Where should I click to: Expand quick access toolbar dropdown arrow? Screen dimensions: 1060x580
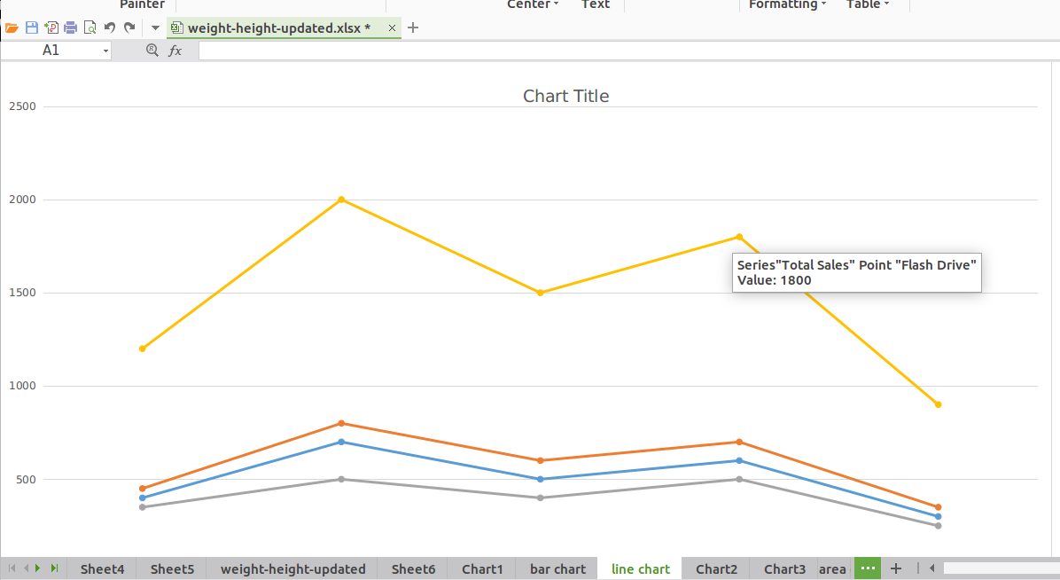155,27
